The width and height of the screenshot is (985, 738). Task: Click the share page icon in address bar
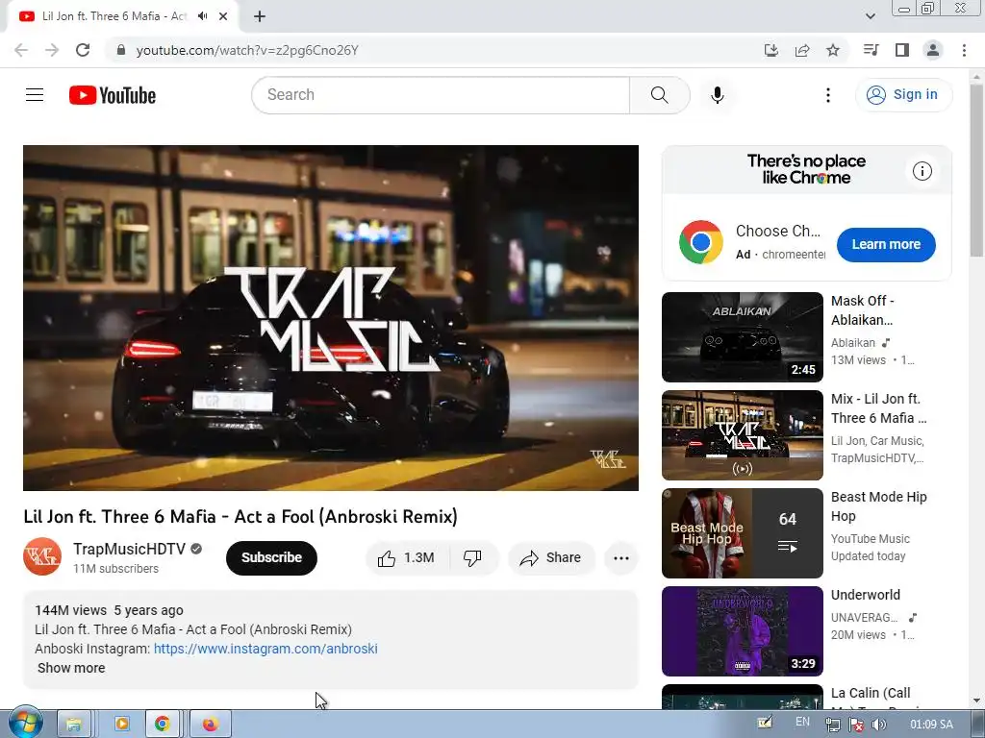(x=802, y=50)
